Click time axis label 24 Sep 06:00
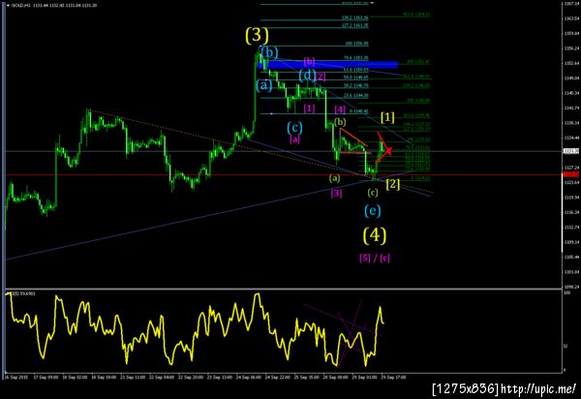This screenshot has height=399, width=581. (x=249, y=378)
